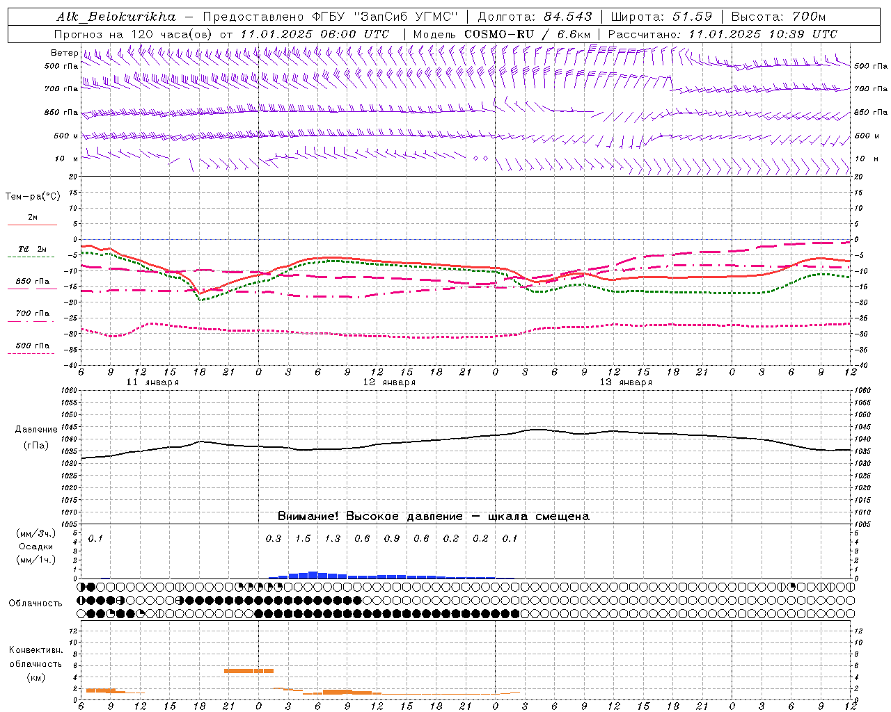Select the 500 гПа entry in the temperature legend
The height and width of the screenshot is (712, 891).
tap(33, 346)
